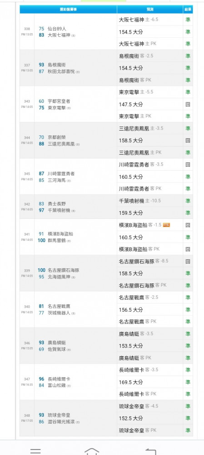Click score 100 for 群馬雷鶴
Viewport: 204px width, 455px height.
(x=41, y=241)
